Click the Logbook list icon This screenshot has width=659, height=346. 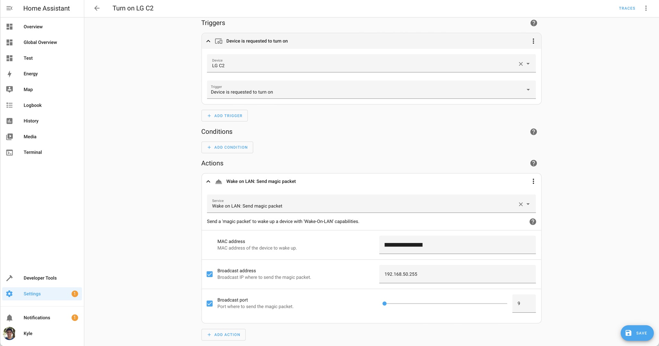click(x=10, y=105)
